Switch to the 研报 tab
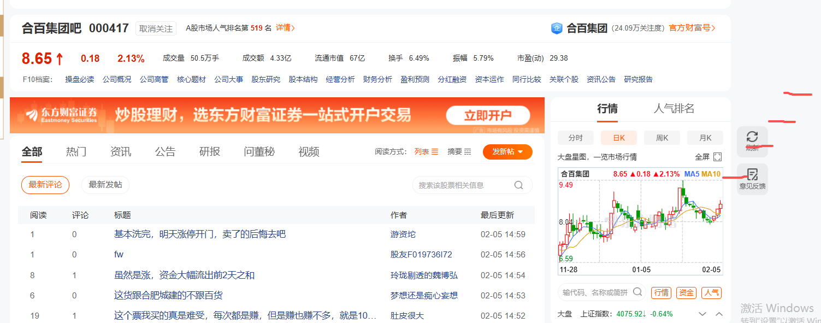This screenshot has width=821, height=323. (x=210, y=152)
